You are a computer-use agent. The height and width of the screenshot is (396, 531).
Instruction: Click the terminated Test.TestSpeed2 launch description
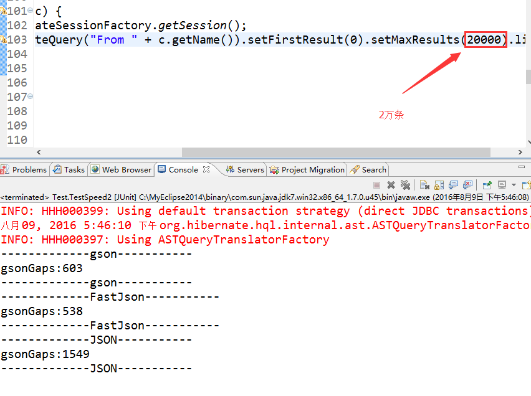click(264, 197)
